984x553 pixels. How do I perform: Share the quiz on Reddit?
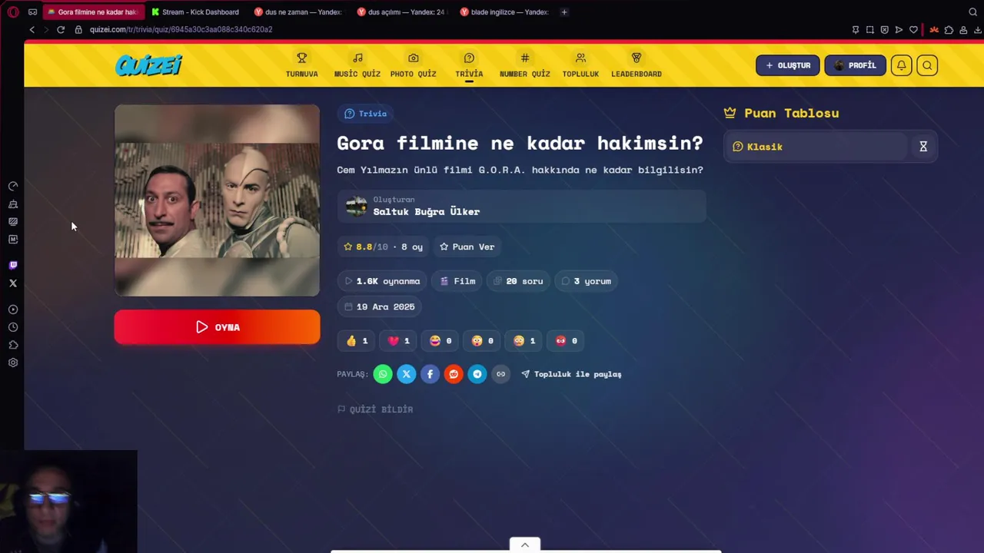[454, 374]
